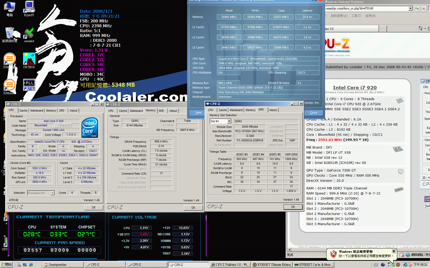Screen dimensions: 430x268
Task: Click the network computer quick launch icon
Action: click(x=19, y=265)
